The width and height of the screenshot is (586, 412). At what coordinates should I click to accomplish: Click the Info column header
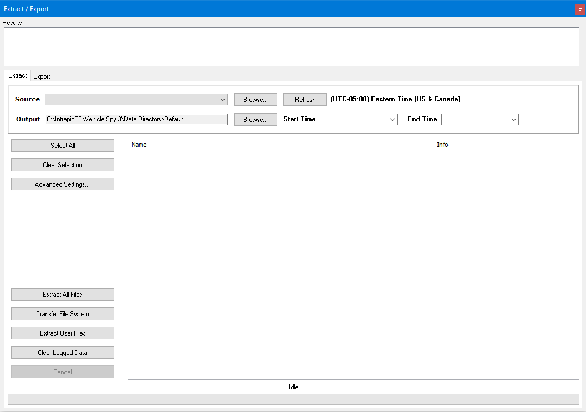(x=505, y=145)
